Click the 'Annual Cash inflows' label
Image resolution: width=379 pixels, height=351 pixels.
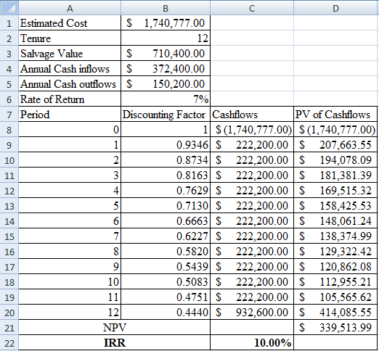tap(70, 69)
